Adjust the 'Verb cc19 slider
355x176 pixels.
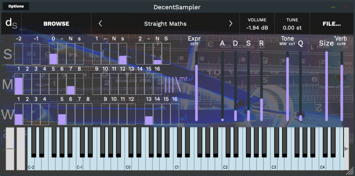[x=341, y=86]
